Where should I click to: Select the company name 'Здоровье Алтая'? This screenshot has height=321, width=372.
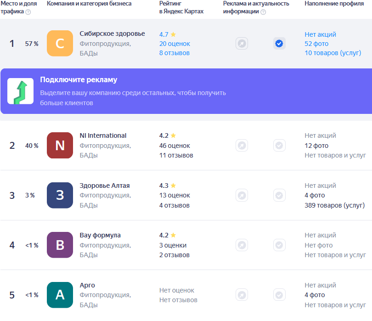pyautogui.click(x=105, y=186)
